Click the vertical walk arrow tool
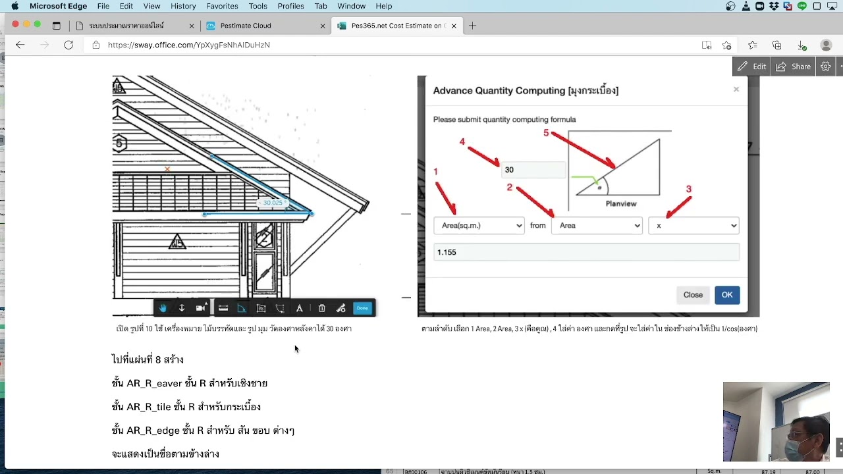Image resolution: width=843 pixels, height=474 pixels. pyautogui.click(x=182, y=308)
